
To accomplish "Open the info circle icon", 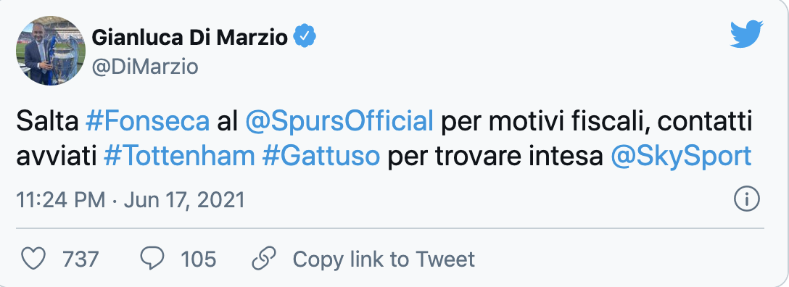I will [746, 200].
